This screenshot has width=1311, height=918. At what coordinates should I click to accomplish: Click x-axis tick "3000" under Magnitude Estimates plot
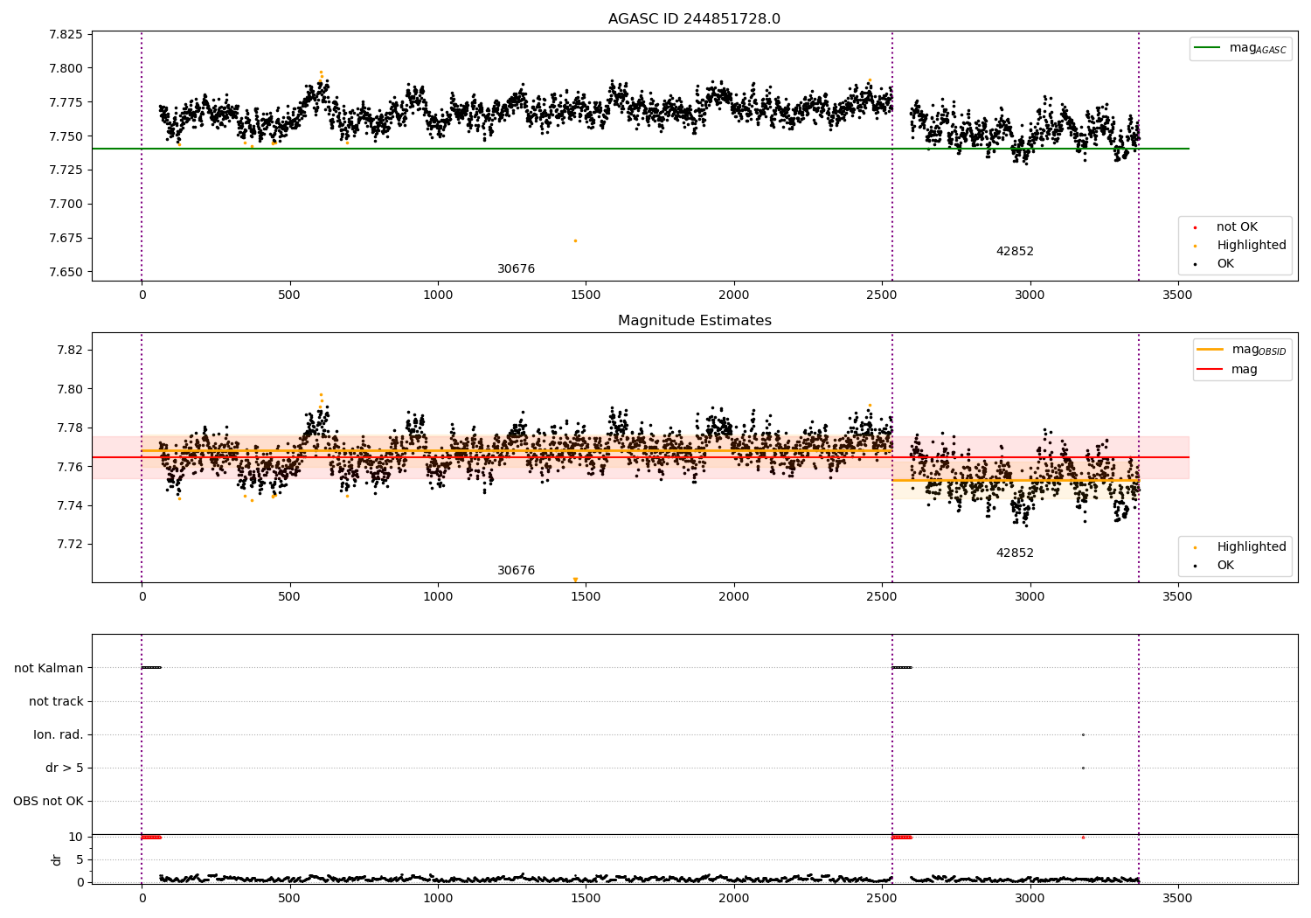[1030, 596]
